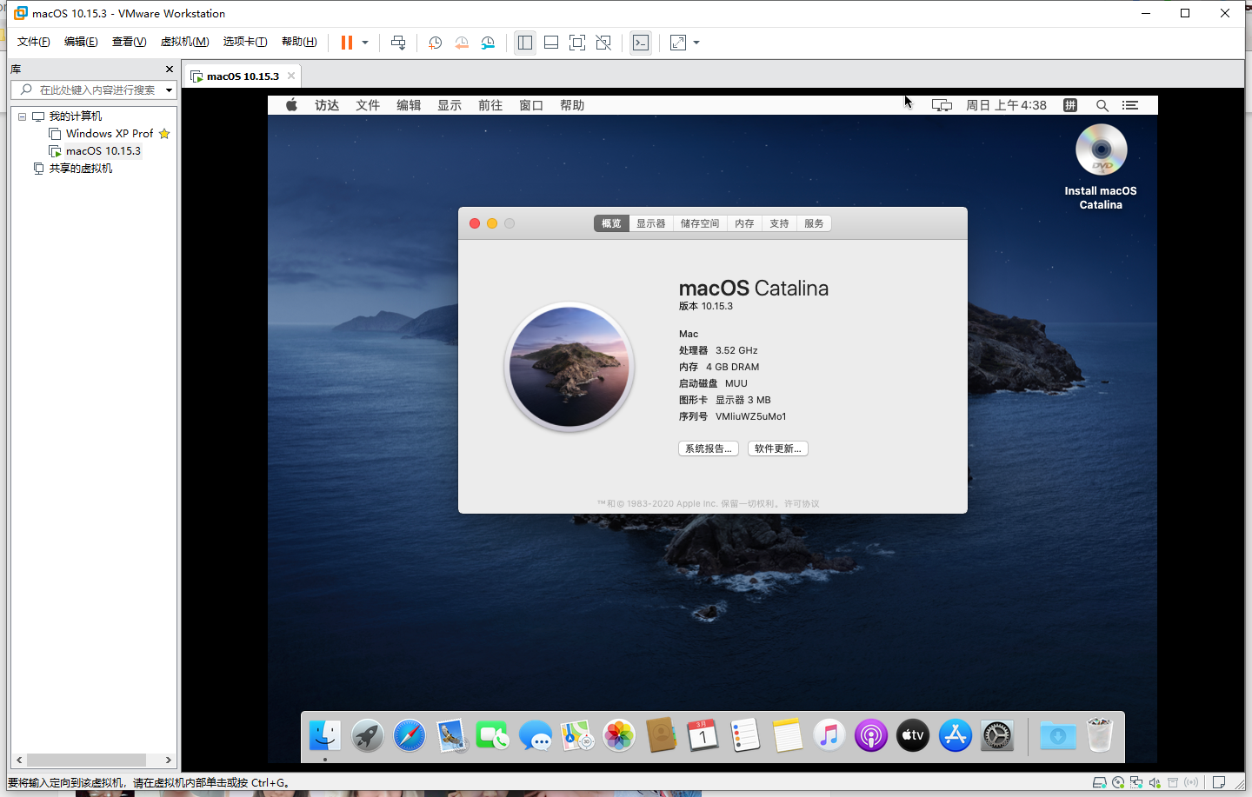
Task: Pause the virtual machine with the orange button
Action: click(347, 43)
